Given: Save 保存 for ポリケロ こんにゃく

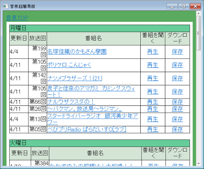Looking at the screenshot, I should point(177,65).
